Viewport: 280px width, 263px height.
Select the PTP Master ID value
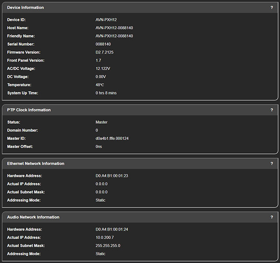coord(112,138)
